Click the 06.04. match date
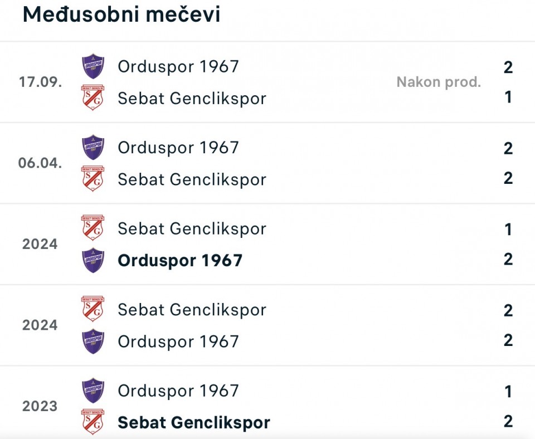535x439 pixels. coord(40,163)
